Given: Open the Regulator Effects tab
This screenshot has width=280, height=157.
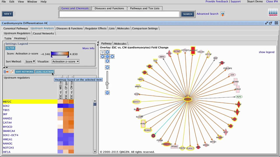Looking at the screenshot, I should pos(96,28).
